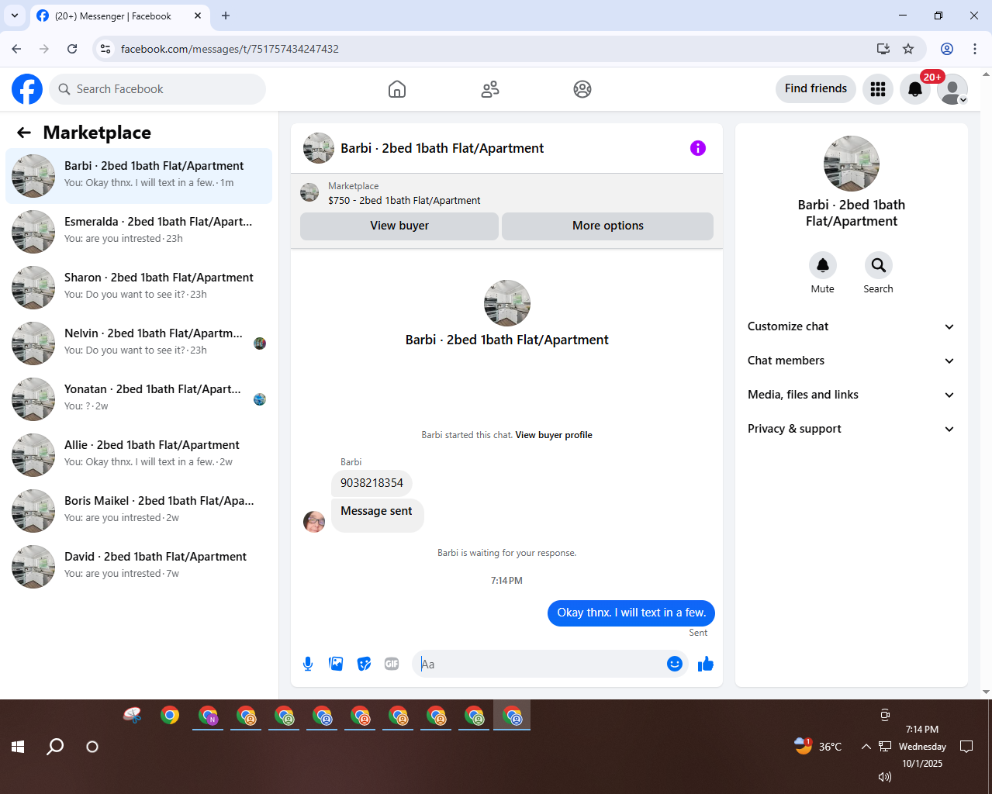This screenshot has height=794, width=992.
Task: View site information icon in address bar
Action: 106,49
